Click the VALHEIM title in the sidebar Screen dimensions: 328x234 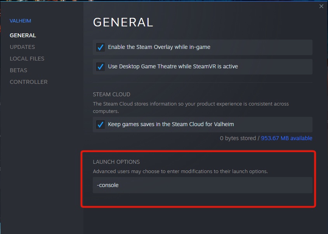click(20, 21)
